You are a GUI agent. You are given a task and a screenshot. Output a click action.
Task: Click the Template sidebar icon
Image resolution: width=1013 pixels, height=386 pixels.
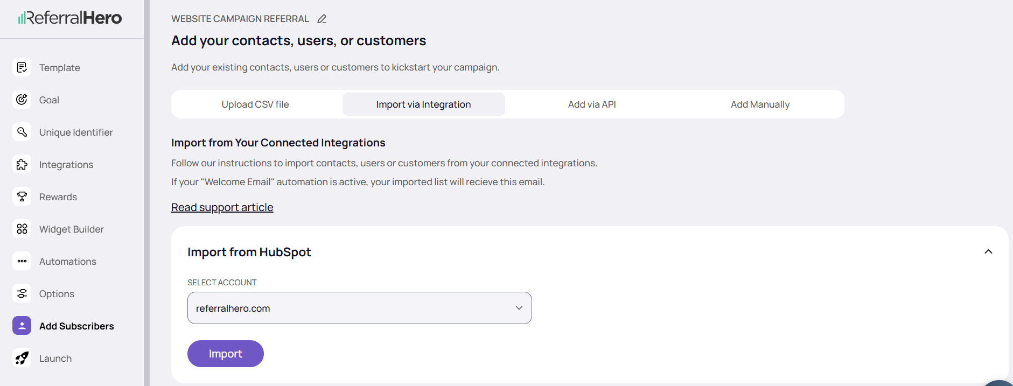(22, 67)
